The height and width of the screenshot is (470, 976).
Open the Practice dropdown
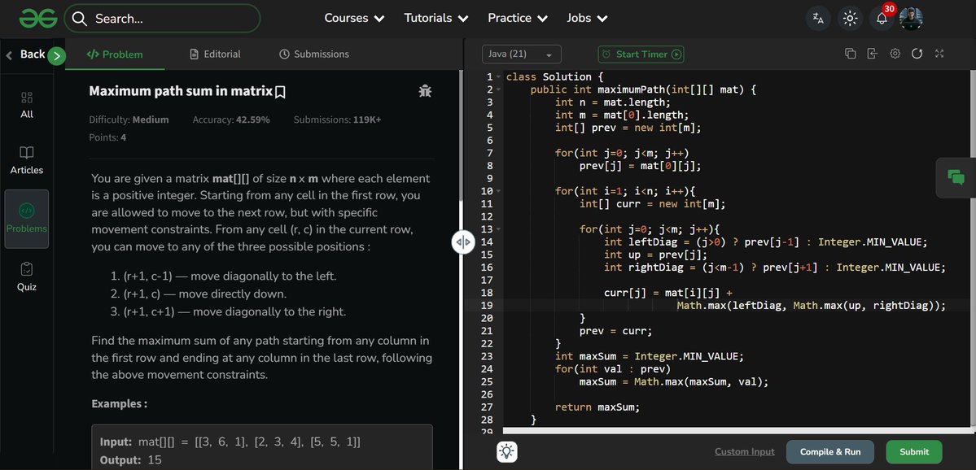pyautogui.click(x=516, y=17)
